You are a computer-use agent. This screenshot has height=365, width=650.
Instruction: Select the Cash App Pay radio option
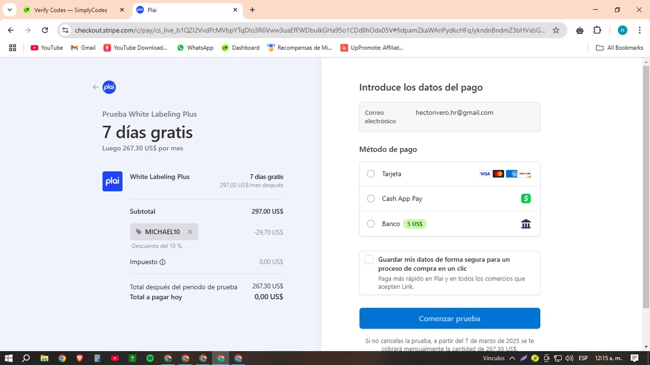pos(371,198)
